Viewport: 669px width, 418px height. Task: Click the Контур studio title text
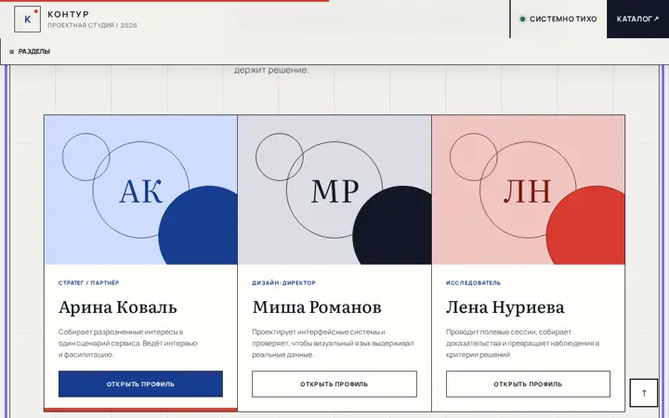[68, 14]
